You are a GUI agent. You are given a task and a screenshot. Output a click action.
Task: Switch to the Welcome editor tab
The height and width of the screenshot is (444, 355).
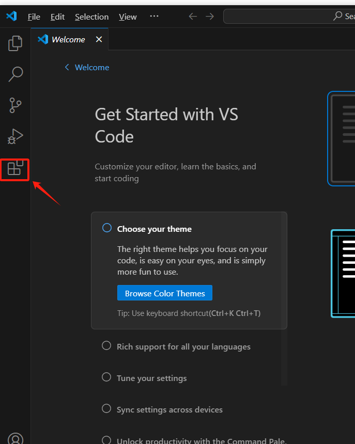pyautogui.click(x=68, y=39)
